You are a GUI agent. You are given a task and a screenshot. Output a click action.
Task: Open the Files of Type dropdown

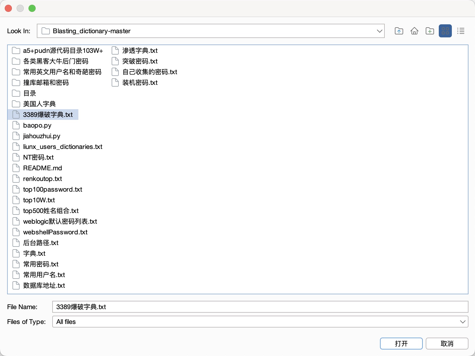pyautogui.click(x=462, y=322)
